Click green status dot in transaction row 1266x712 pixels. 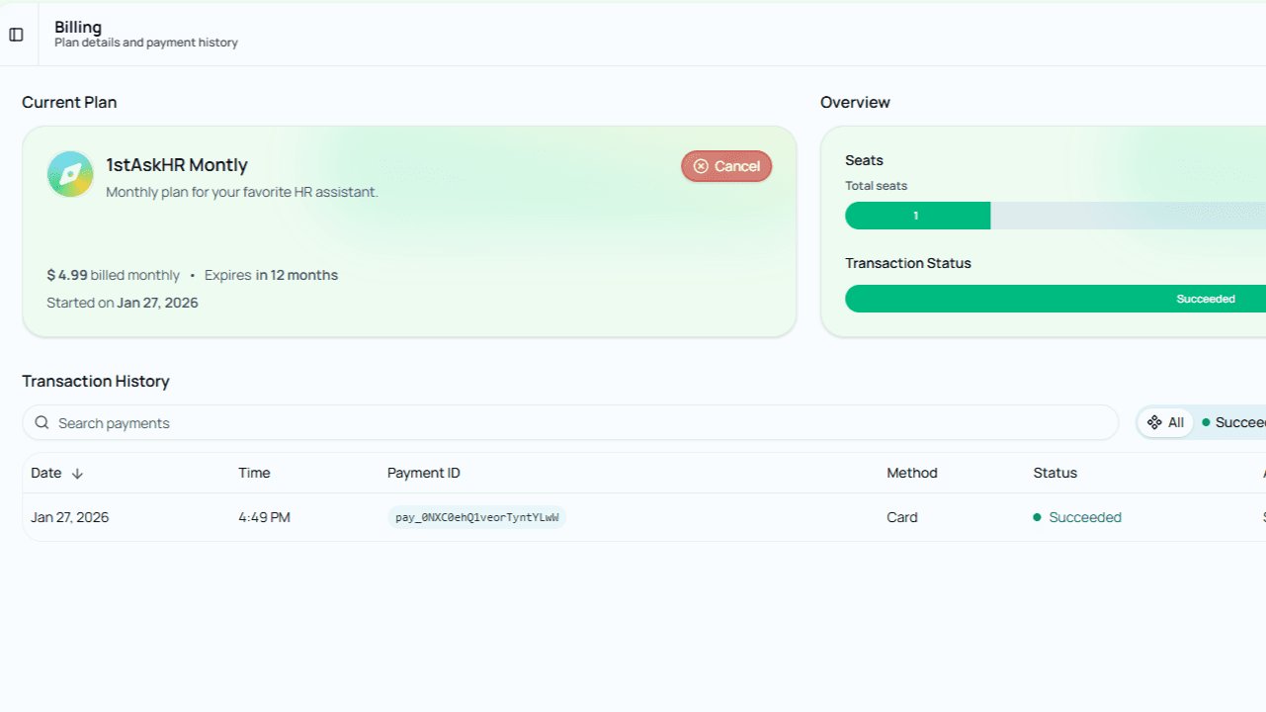tap(1037, 517)
